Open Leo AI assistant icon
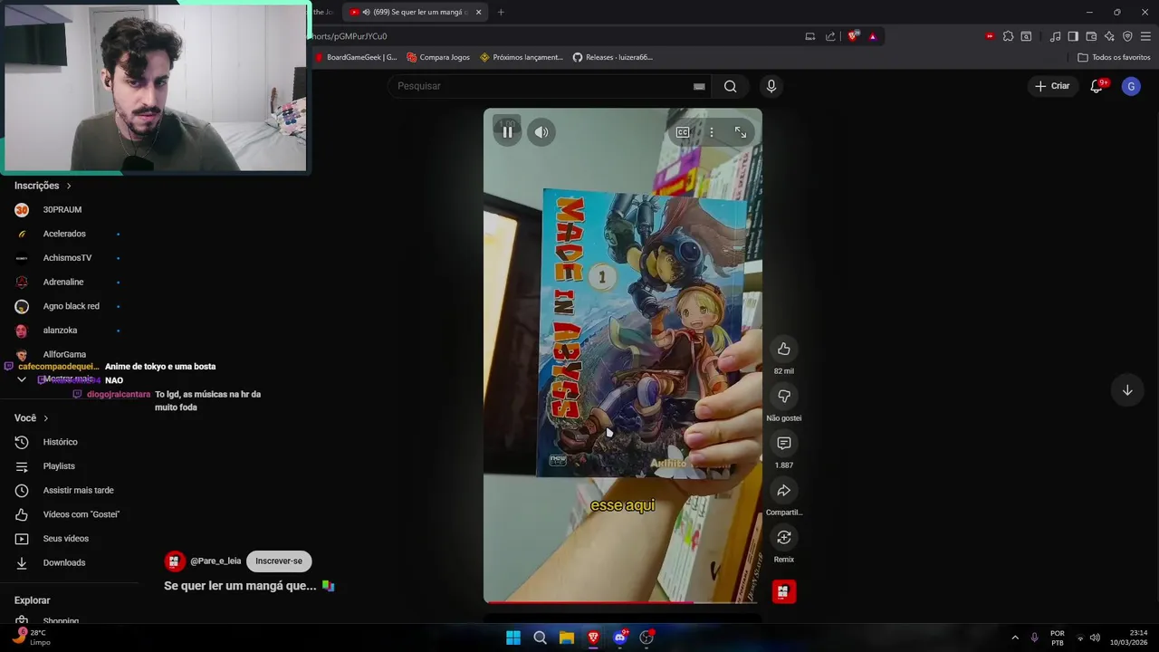Screen dimensions: 1159x652 tap(1109, 36)
